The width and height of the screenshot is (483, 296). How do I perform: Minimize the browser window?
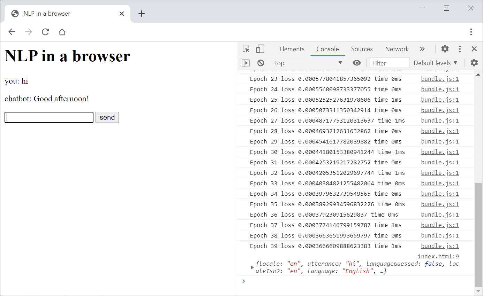pyautogui.click(x=423, y=8)
